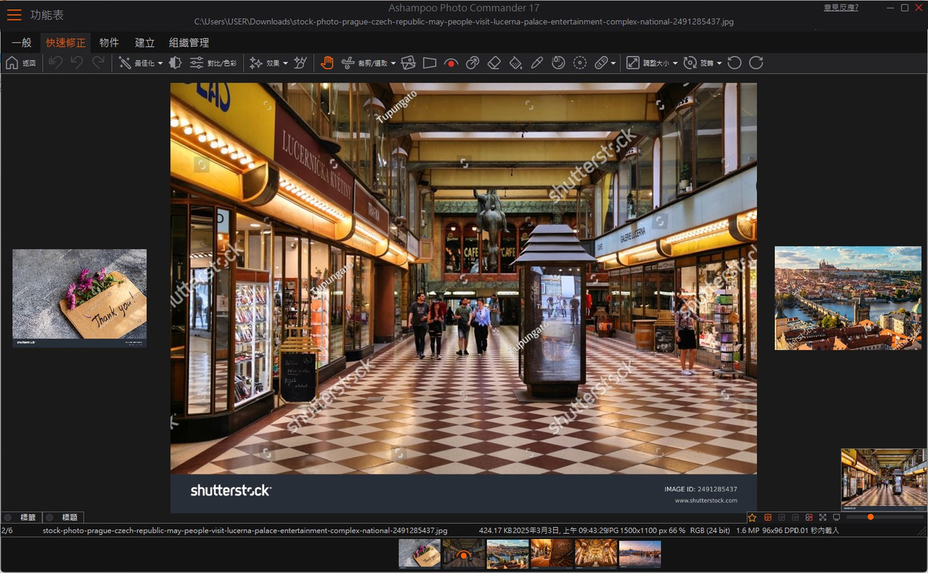Expand the 調整大小 dropdown arrow
The width and height of the screenshot is (928, 573).
pyautogui.click(x=675, y=64)
